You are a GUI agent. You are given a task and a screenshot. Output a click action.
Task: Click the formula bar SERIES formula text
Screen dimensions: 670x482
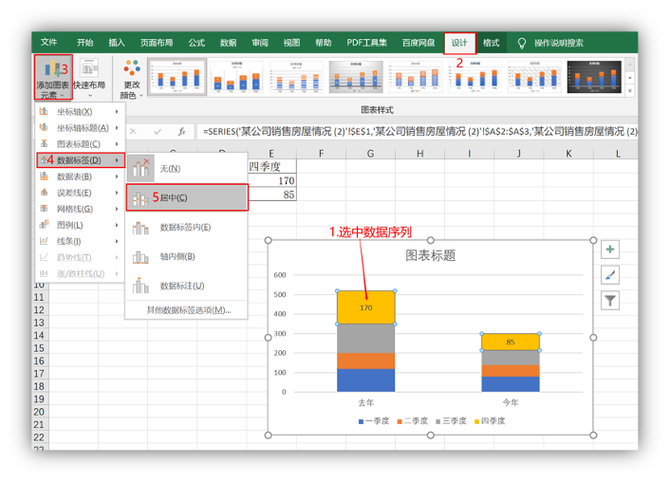pyautogui.click(x=418, y=132)
